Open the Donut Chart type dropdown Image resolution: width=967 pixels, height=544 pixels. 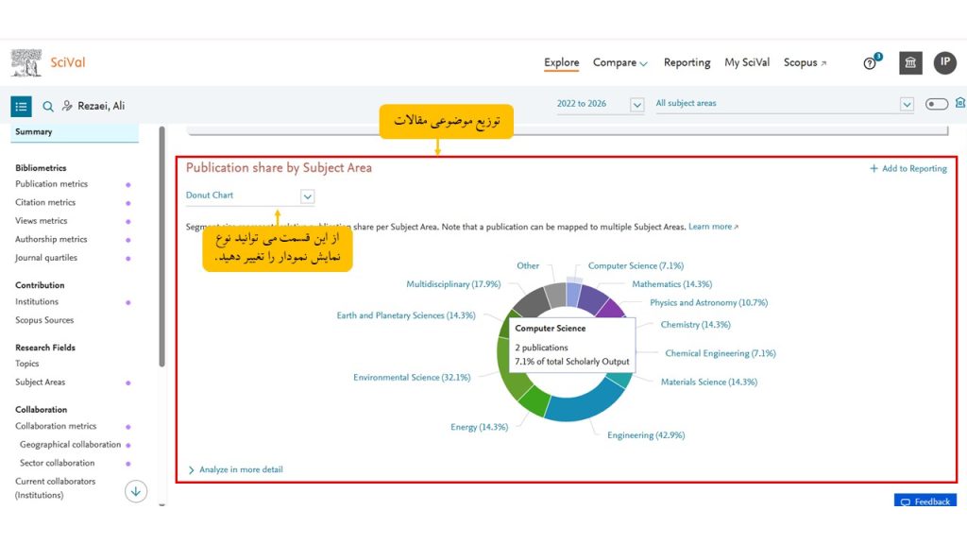pyautogui.click(x=249, y=196)
